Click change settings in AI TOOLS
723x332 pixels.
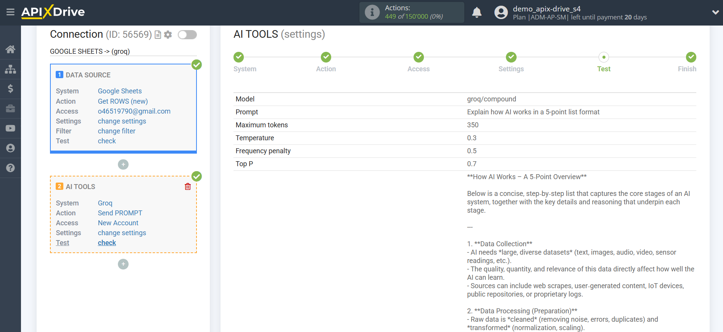coord(122,233)
